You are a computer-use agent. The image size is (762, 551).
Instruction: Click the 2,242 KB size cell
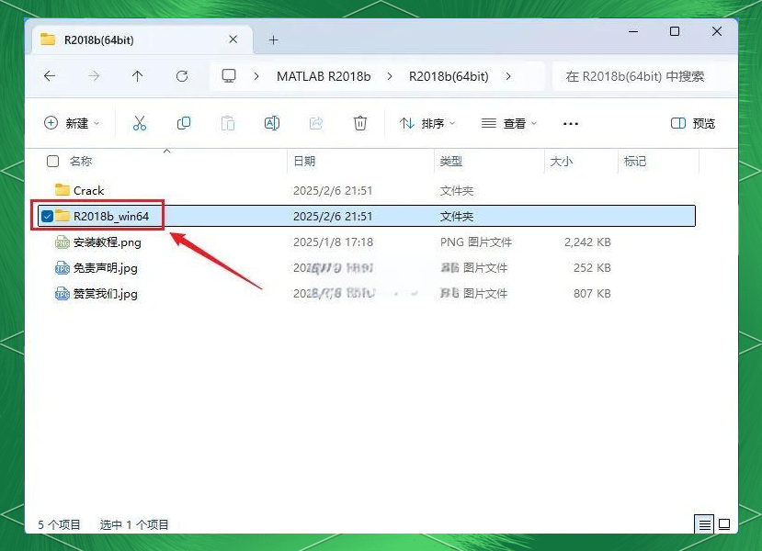[x=587, y=242]
